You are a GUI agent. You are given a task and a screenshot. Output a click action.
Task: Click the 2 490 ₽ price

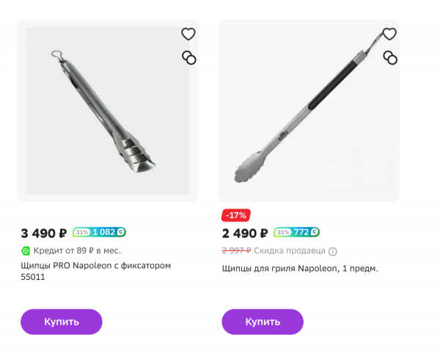pos(245,234)
